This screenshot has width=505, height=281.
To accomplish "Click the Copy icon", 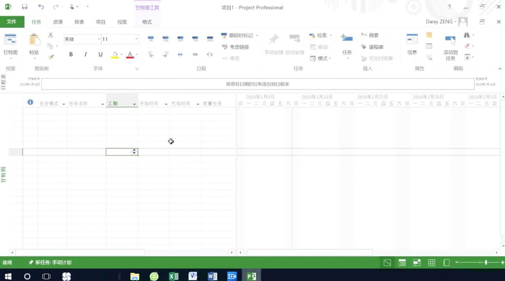I will (x=50, y=46).
